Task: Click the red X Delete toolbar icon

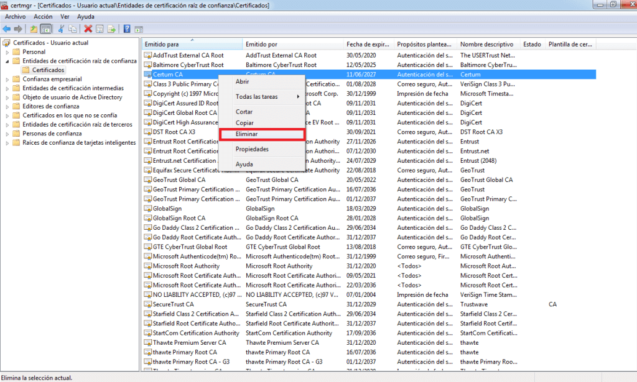Action: (88, 29)
